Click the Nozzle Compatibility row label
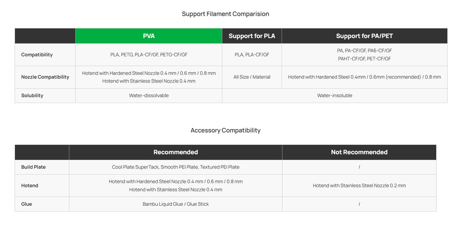Screen dimensions: 459x225 point(45,77)
